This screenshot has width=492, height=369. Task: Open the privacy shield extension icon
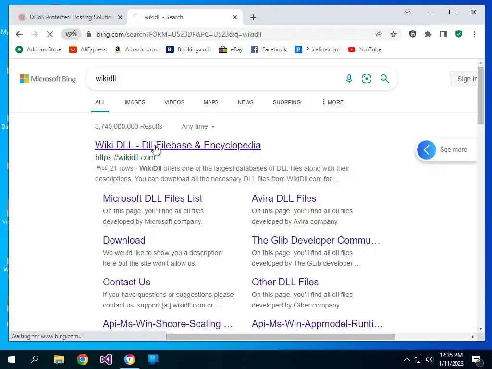click(413, 34)
